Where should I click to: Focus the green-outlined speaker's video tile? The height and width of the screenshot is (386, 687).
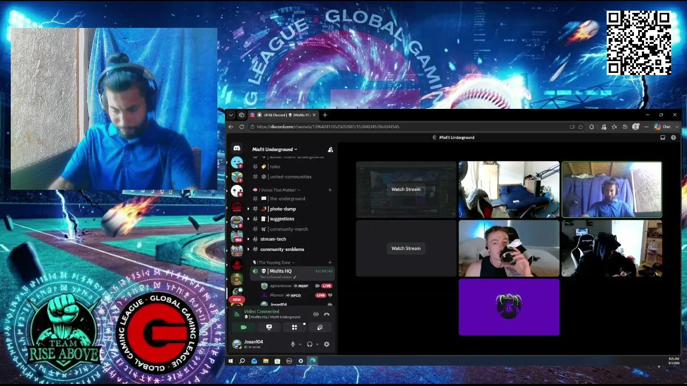tap(612, 189)
